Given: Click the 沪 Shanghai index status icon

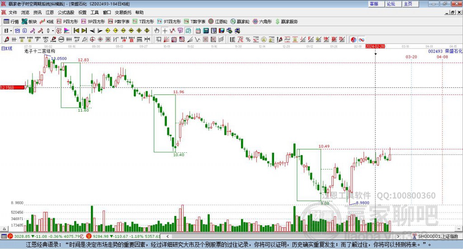Looking at the screenshot, I should 10,236.
